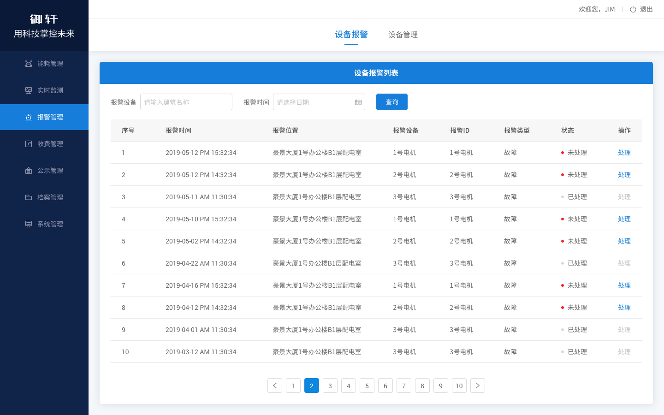Go to next page arrow
The width and height of the screenshot is (664, 415).
coord(478,385)
